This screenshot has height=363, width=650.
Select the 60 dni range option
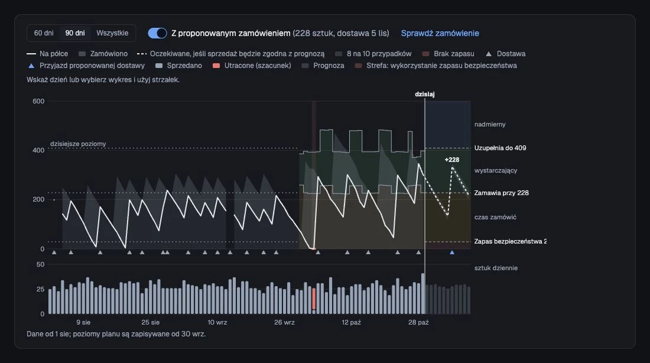click(x=44, y=33)
